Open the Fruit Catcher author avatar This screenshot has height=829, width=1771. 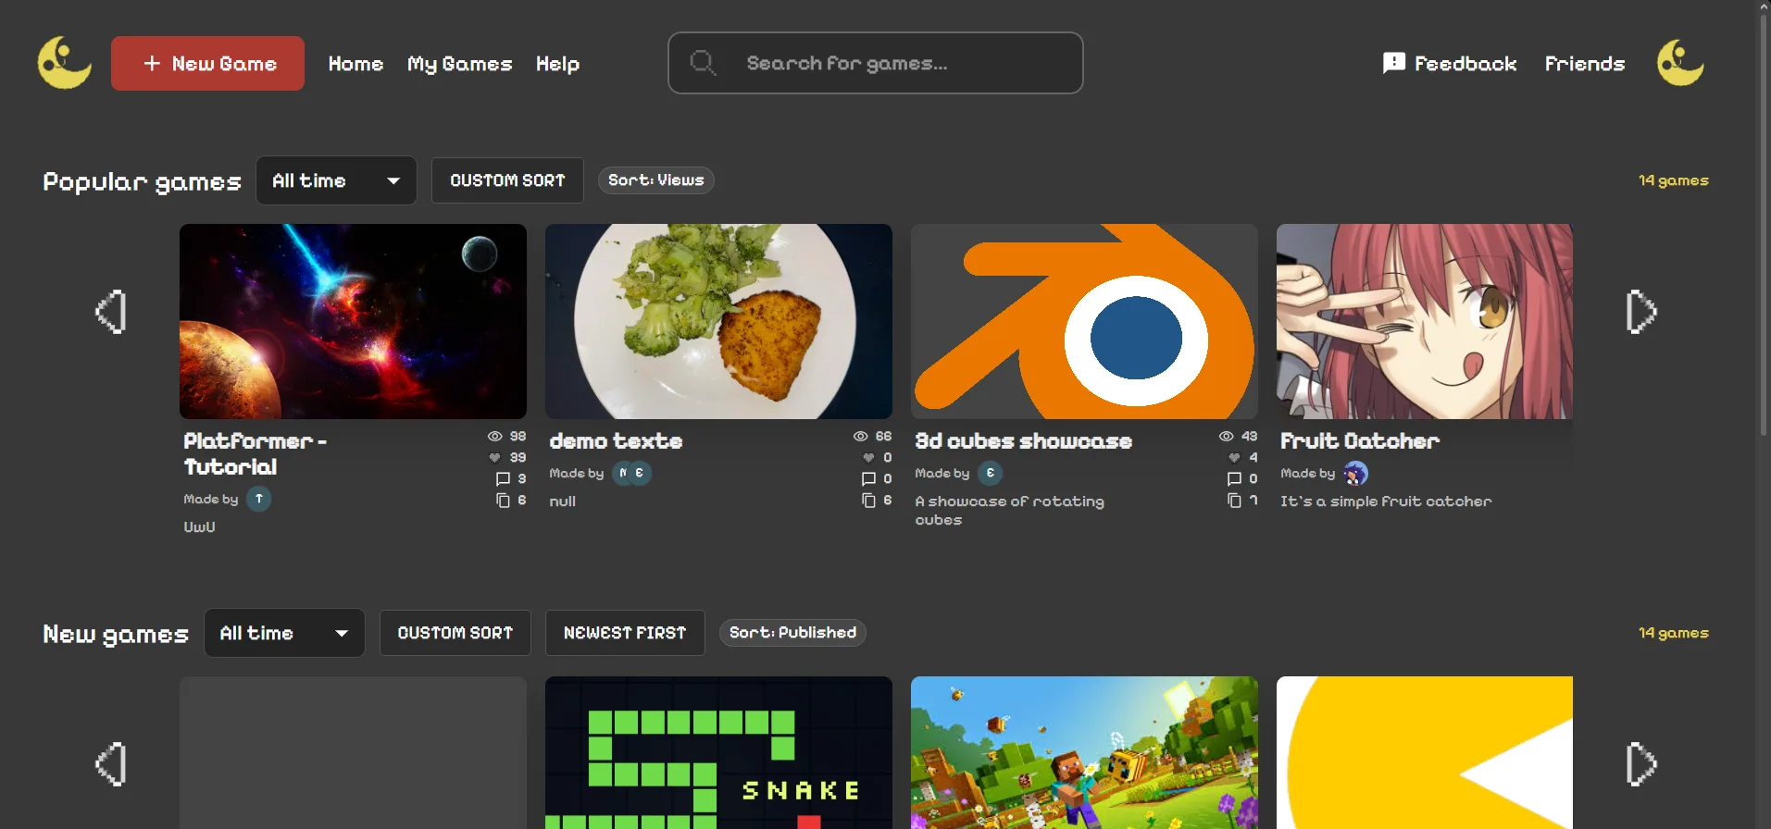coord(1355,474)
